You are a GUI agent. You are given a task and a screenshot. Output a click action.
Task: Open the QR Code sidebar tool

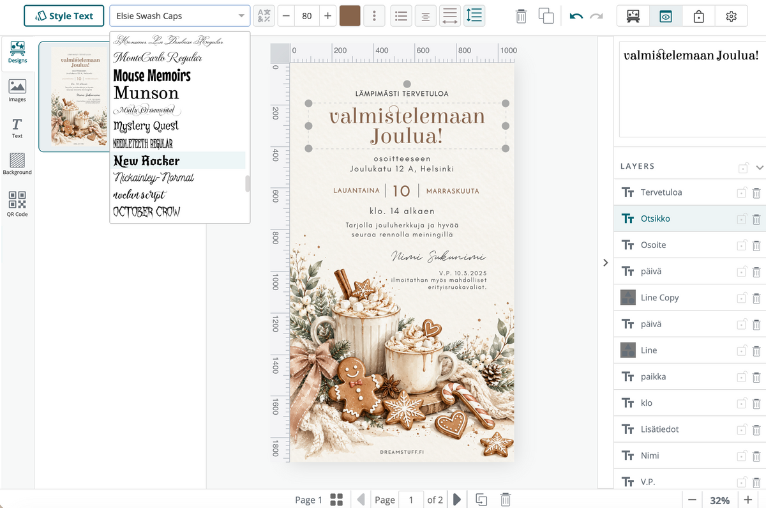point(17,204)
